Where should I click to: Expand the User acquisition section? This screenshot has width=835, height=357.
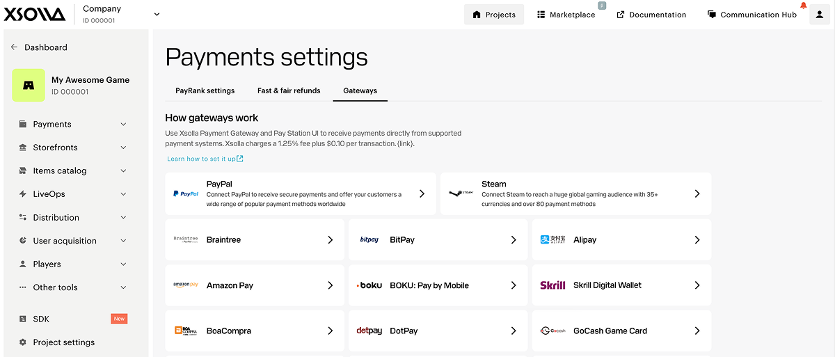73,241
